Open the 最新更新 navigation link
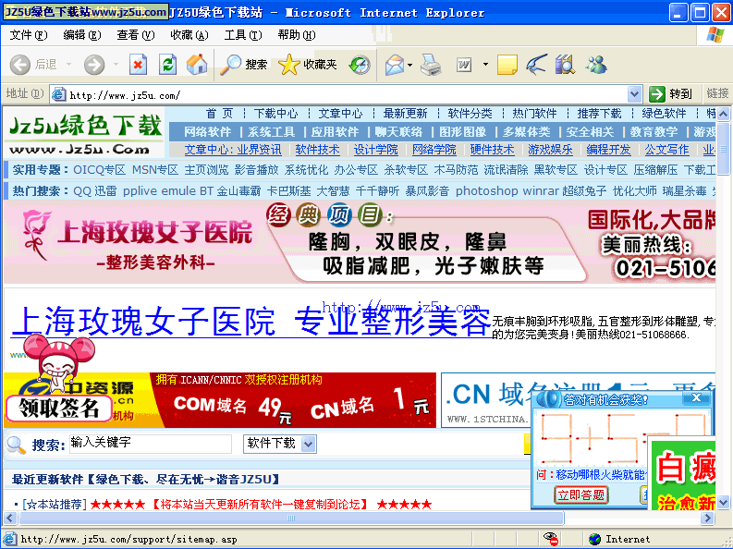 pos(405,114)
